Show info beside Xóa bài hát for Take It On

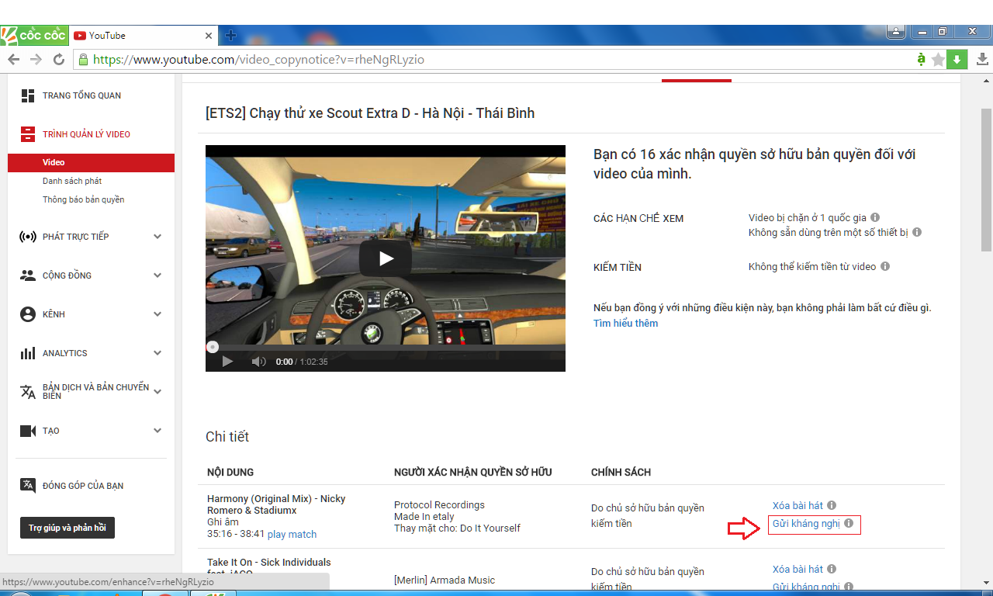pos(832,569)
